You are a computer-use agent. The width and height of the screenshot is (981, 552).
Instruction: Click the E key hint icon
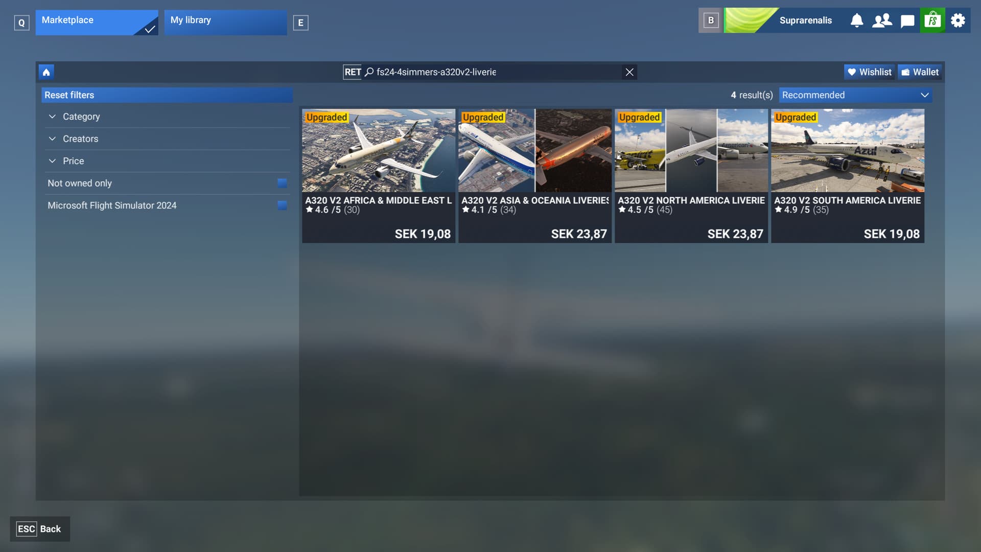[300, 22]
